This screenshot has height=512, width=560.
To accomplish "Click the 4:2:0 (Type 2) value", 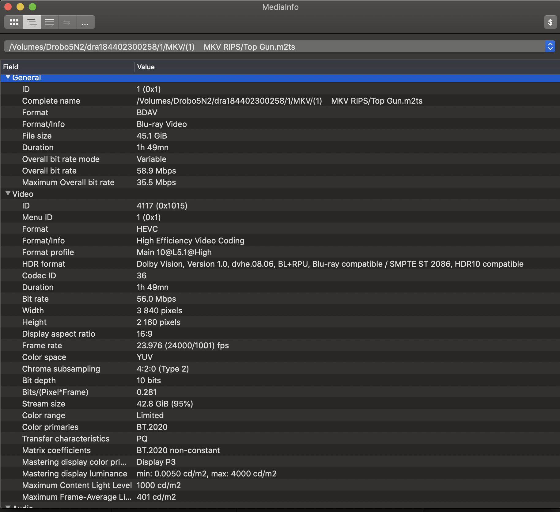I will (x=163, y=369).
